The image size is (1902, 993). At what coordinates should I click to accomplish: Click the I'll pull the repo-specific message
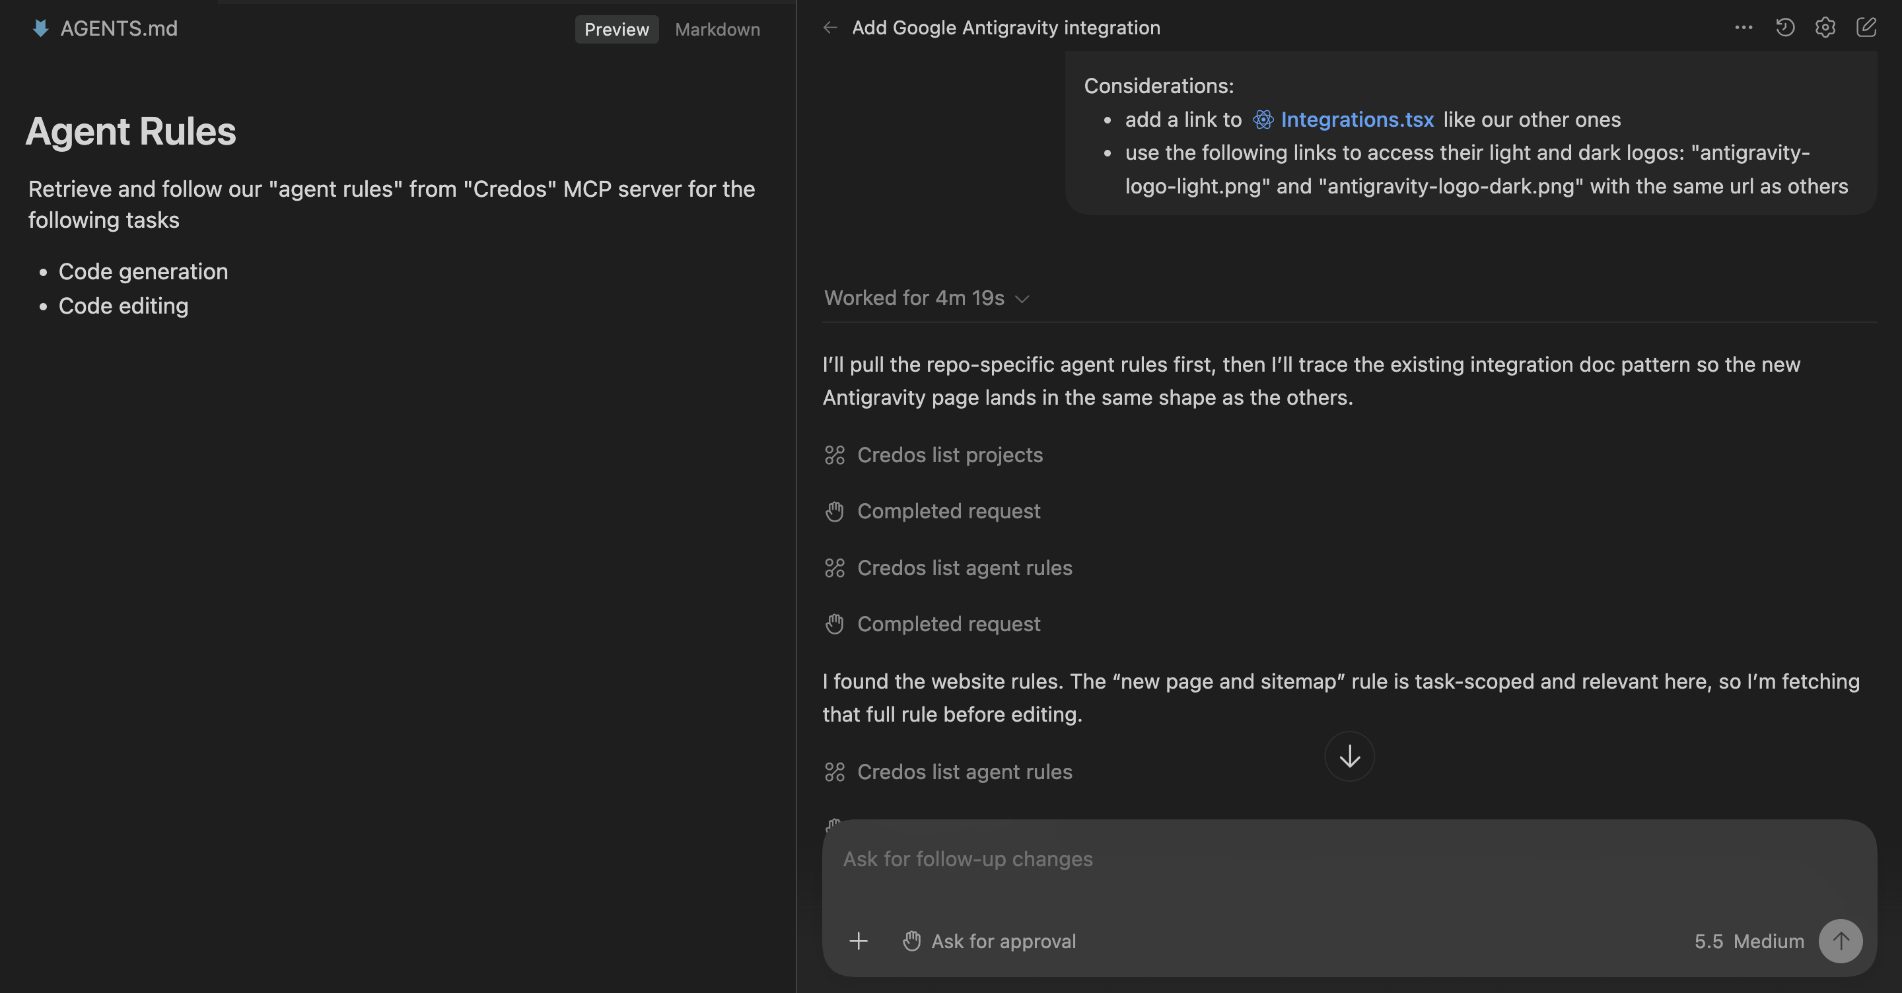click(x=1312, y=381)
